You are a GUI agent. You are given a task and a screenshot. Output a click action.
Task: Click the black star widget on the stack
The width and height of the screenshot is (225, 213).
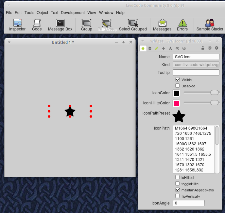[70, 112]
